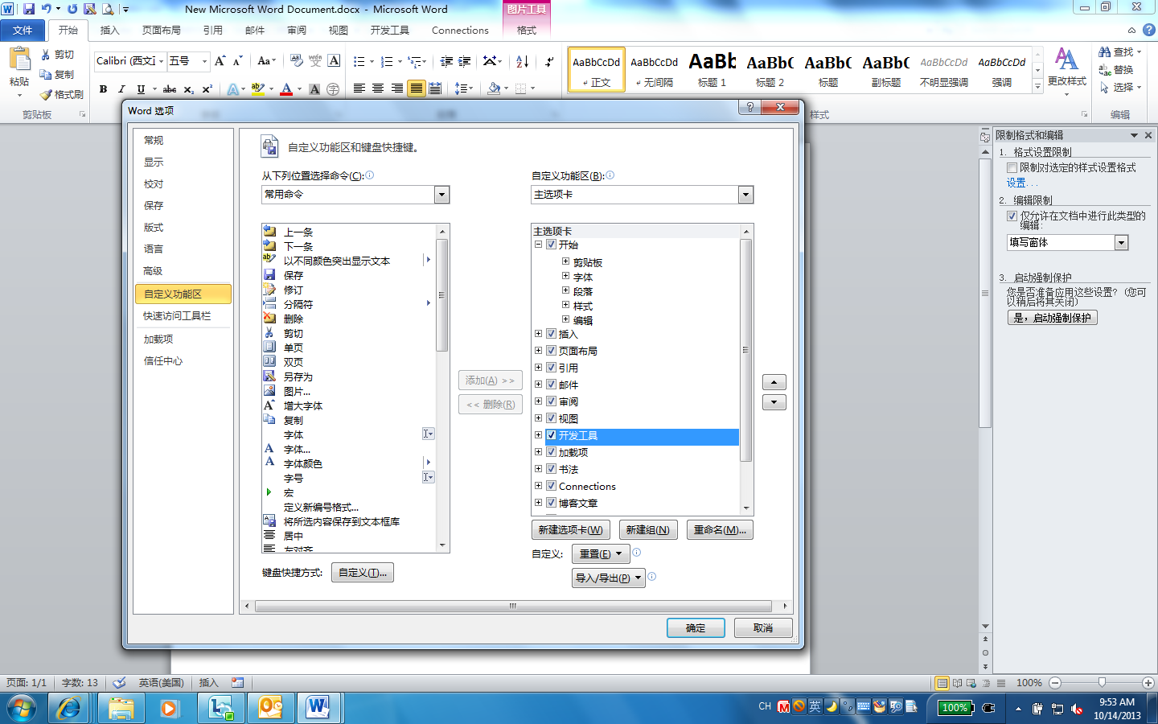Select 快速访问工具栏 in Word options sidebar
Viewport: 1158px width, 724px height.
pos(183,316)
